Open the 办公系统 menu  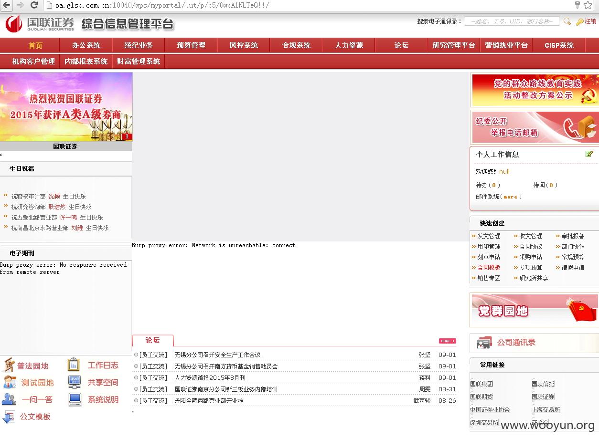point(86,45)
